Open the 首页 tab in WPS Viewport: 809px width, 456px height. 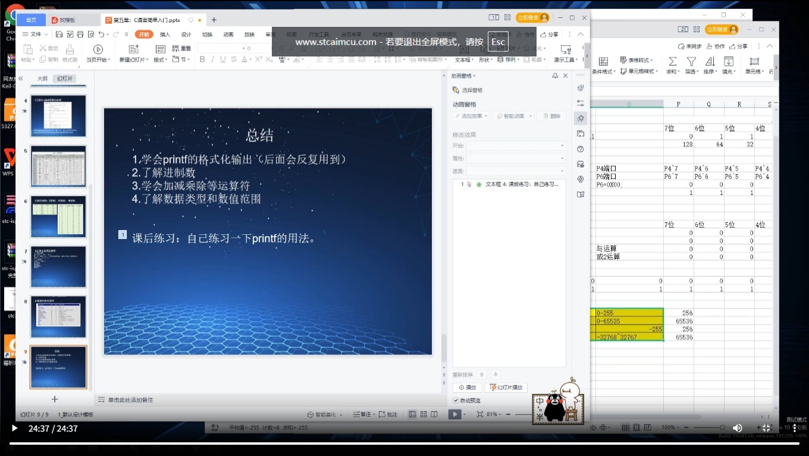pos(31,20)
